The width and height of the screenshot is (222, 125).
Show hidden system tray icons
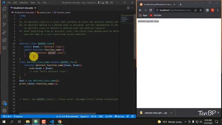pos(185,122)
